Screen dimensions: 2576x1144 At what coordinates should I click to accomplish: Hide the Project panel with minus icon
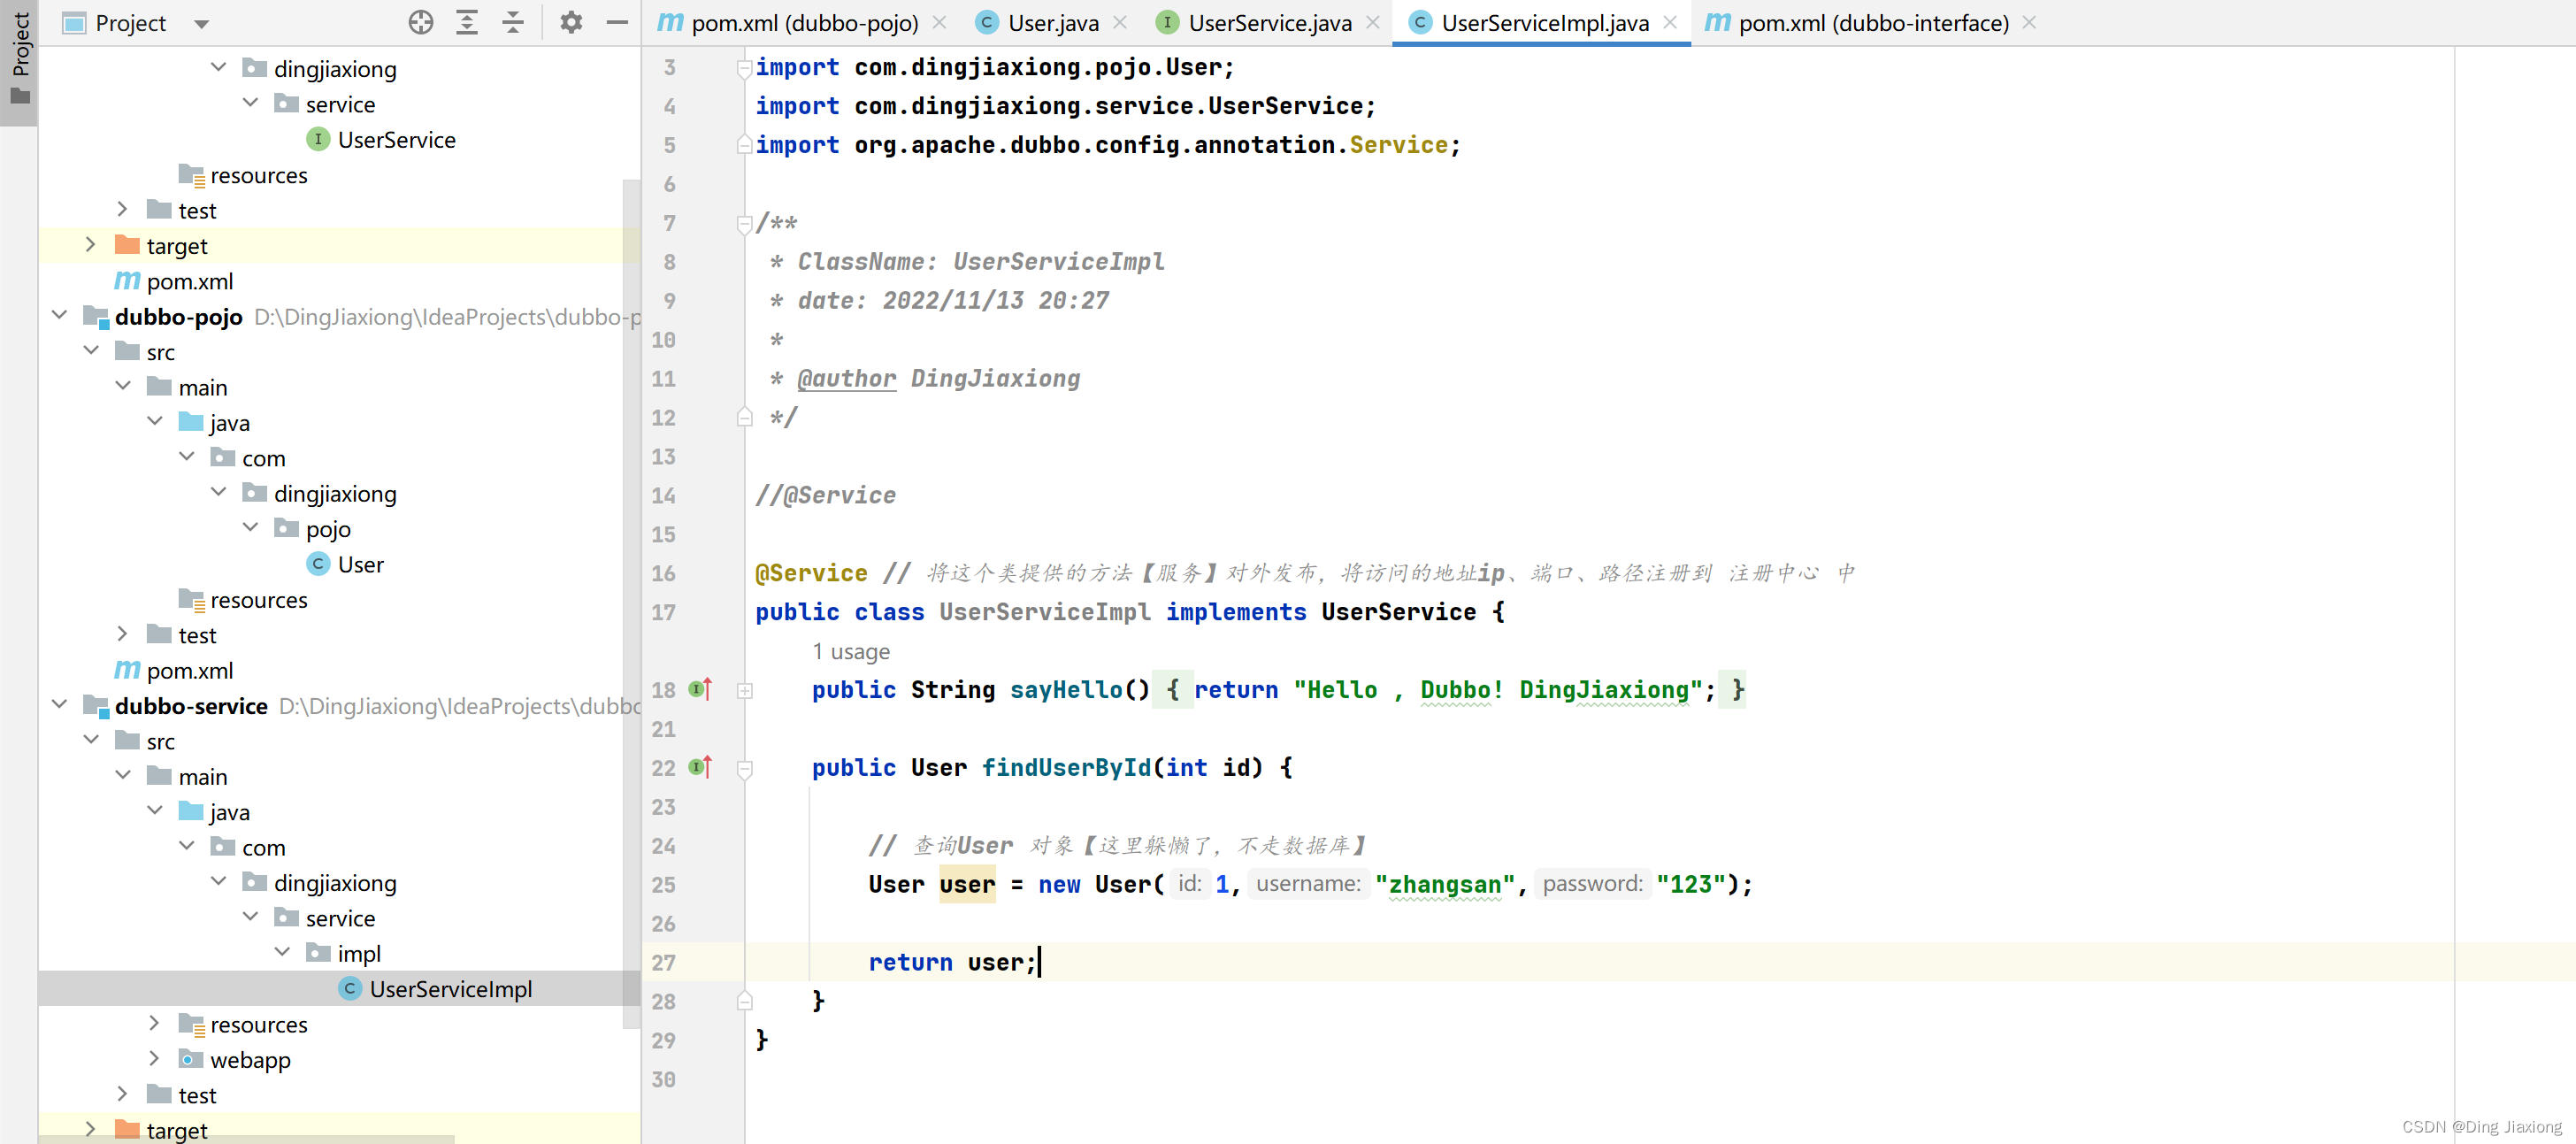point(617,22)
